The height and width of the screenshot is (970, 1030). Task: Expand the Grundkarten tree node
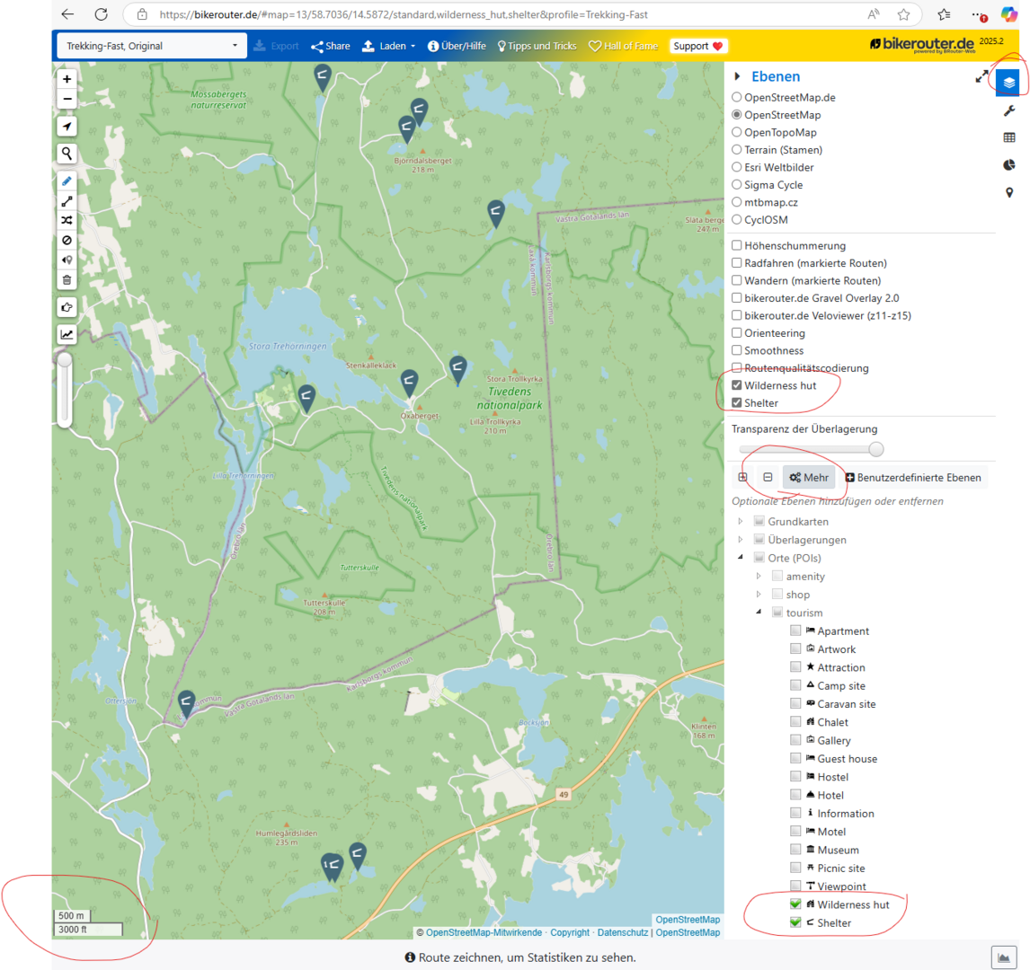pos(741,522)
